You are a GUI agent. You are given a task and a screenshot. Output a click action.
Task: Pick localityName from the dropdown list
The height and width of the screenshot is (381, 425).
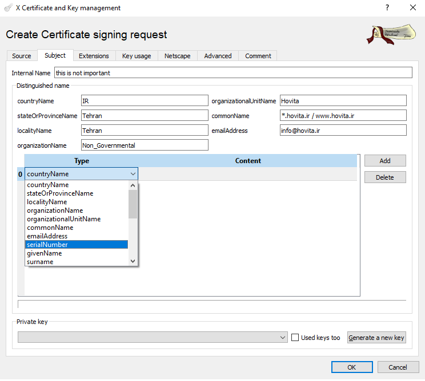click(77, 202)
